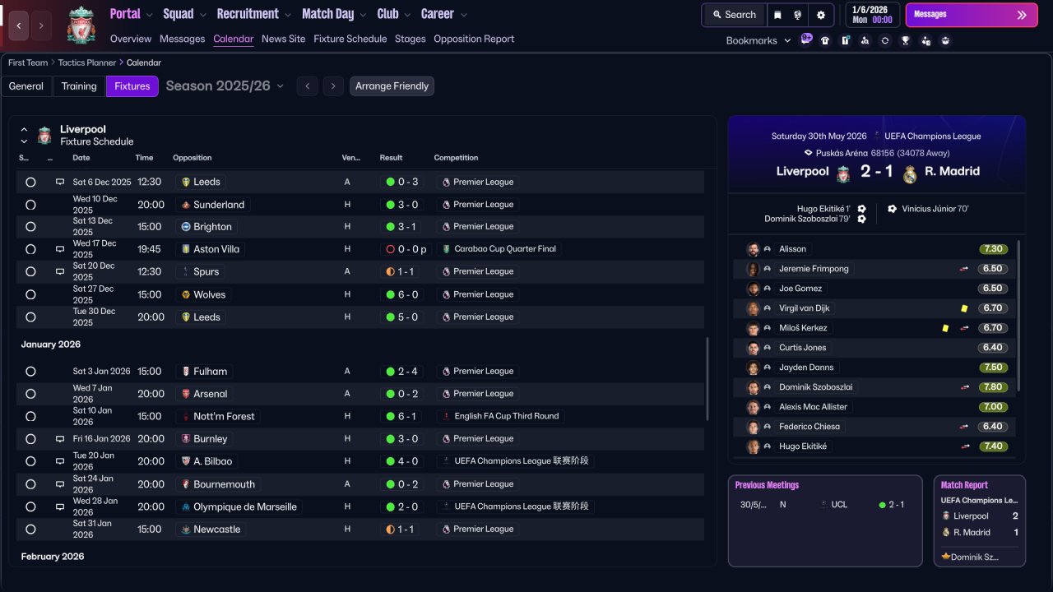Go to previous season with left chevron
This screenshot has height=592, width=1053.
click(308, 86)
